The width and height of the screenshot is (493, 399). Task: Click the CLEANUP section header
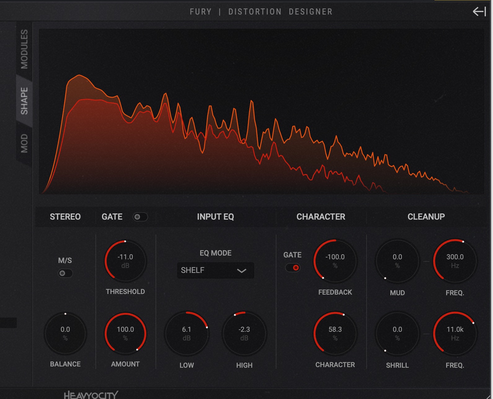point(426,217)
